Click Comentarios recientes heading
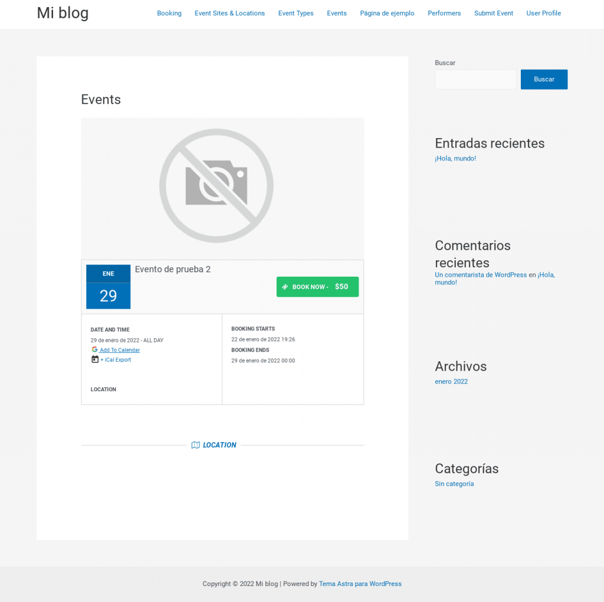The width and height of the screenshot is (604, 602). pyautogui.click(x=472, y=254)
